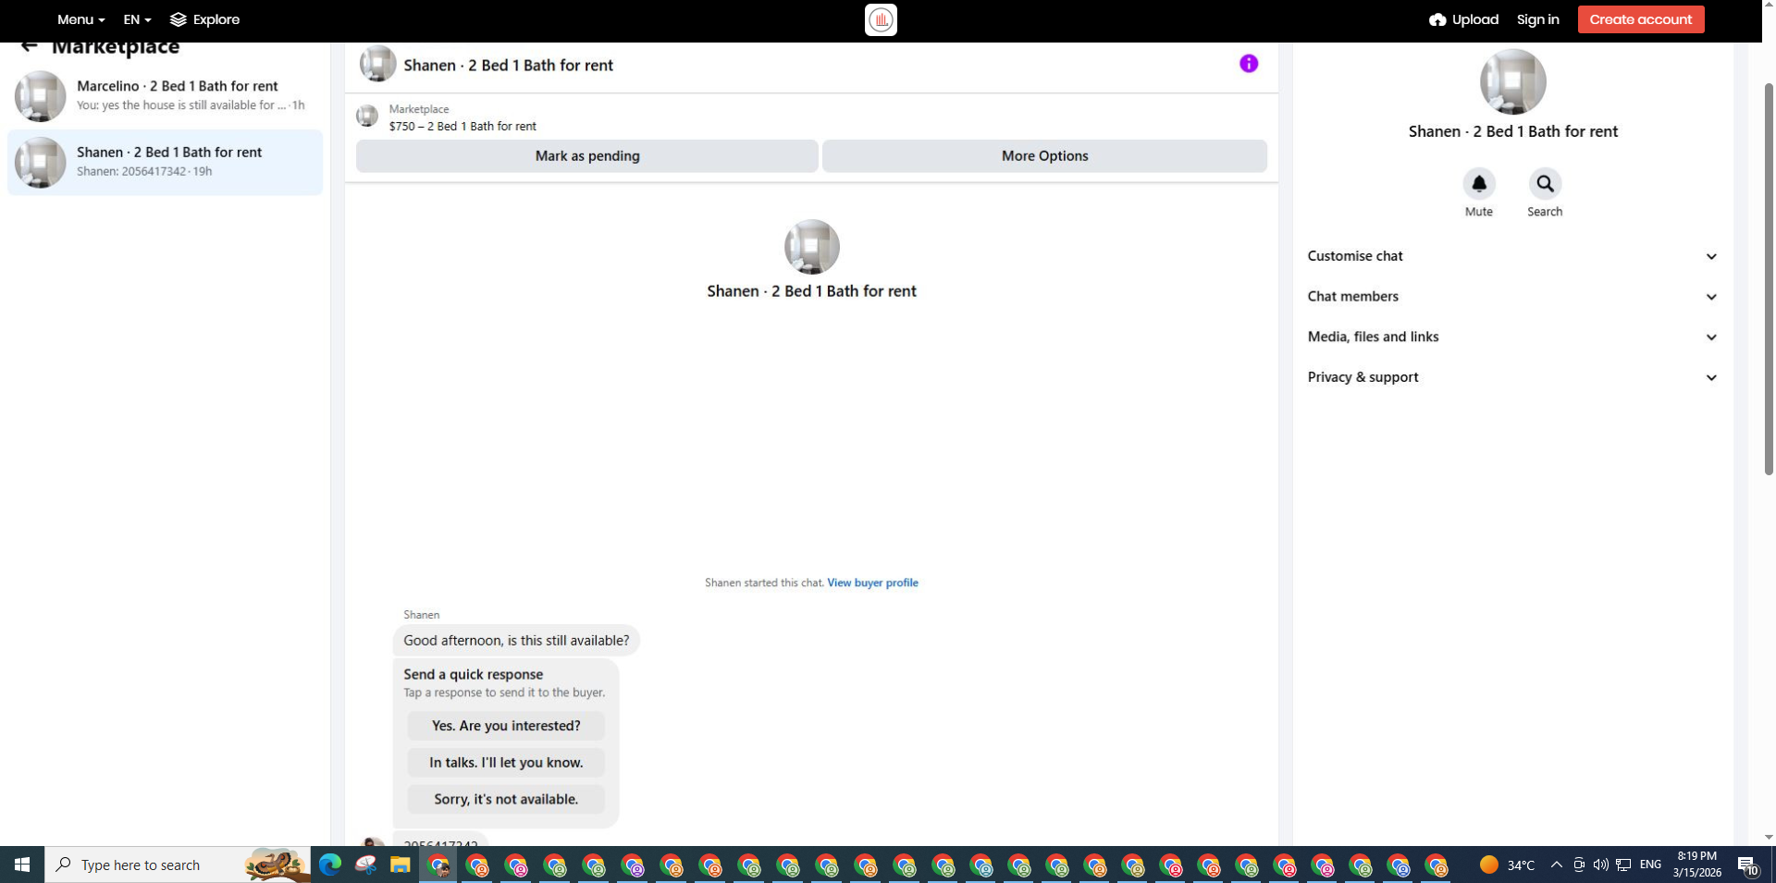Click the weather 34°C taskbar widget
The image size is (1776, 883).
tap(1507, 865)
